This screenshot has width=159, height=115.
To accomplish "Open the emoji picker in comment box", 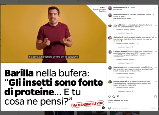I will (x=109, y=108).
